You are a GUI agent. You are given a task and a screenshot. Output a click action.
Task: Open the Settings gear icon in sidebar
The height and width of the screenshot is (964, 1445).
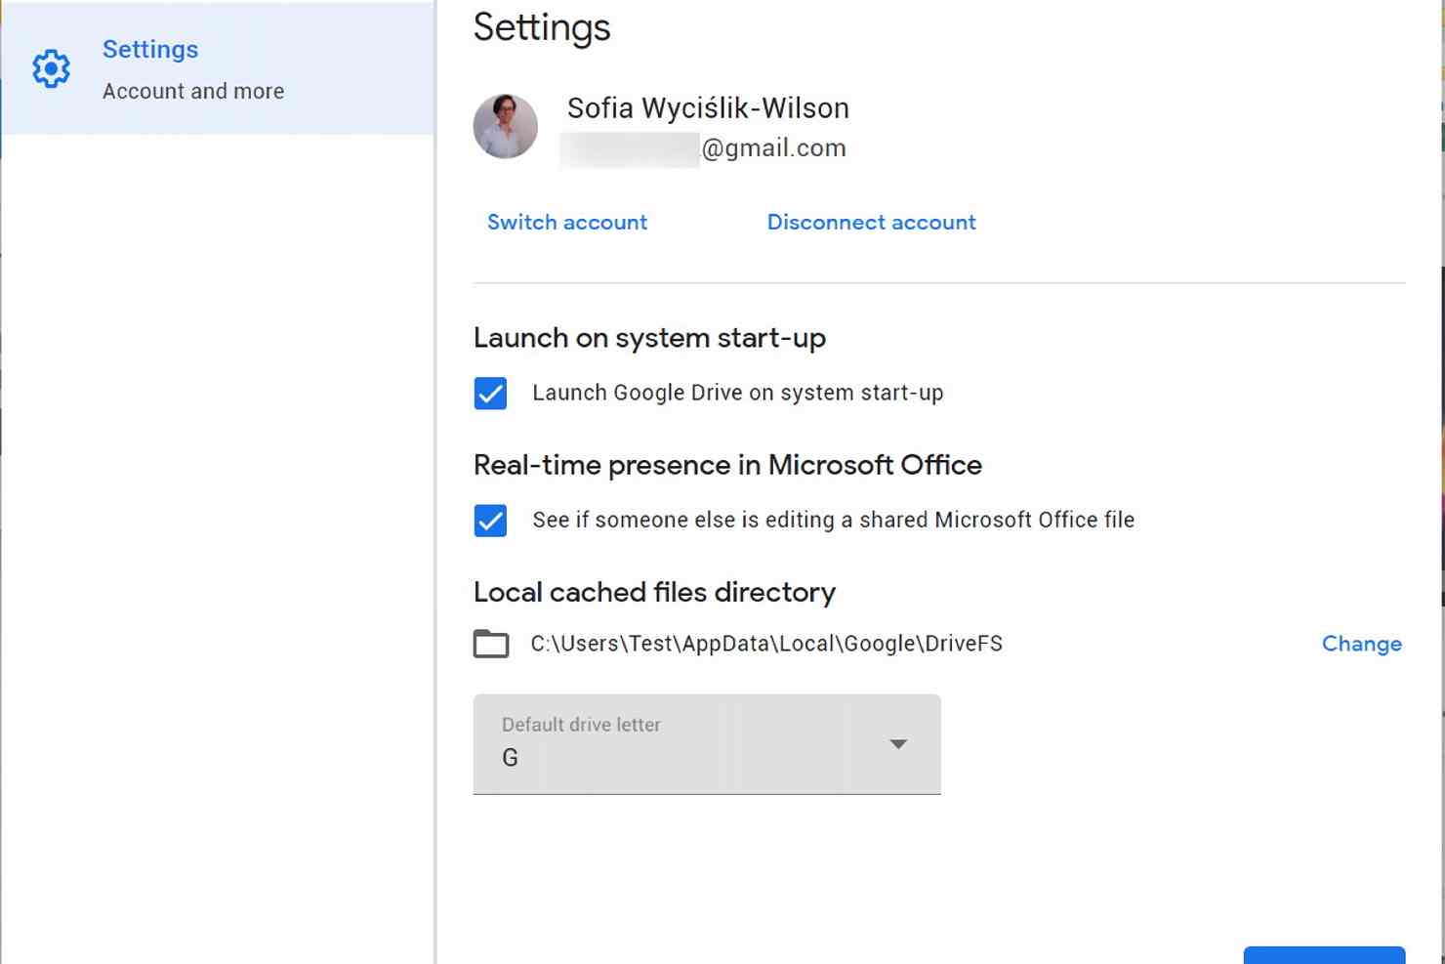tap(51, 69)
